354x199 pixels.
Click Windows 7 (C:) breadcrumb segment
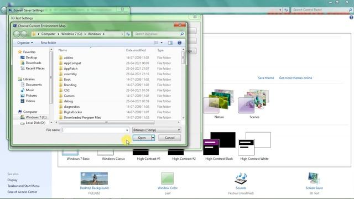click(x=71, y=34)
